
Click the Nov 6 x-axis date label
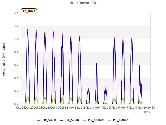click(116, 108)
